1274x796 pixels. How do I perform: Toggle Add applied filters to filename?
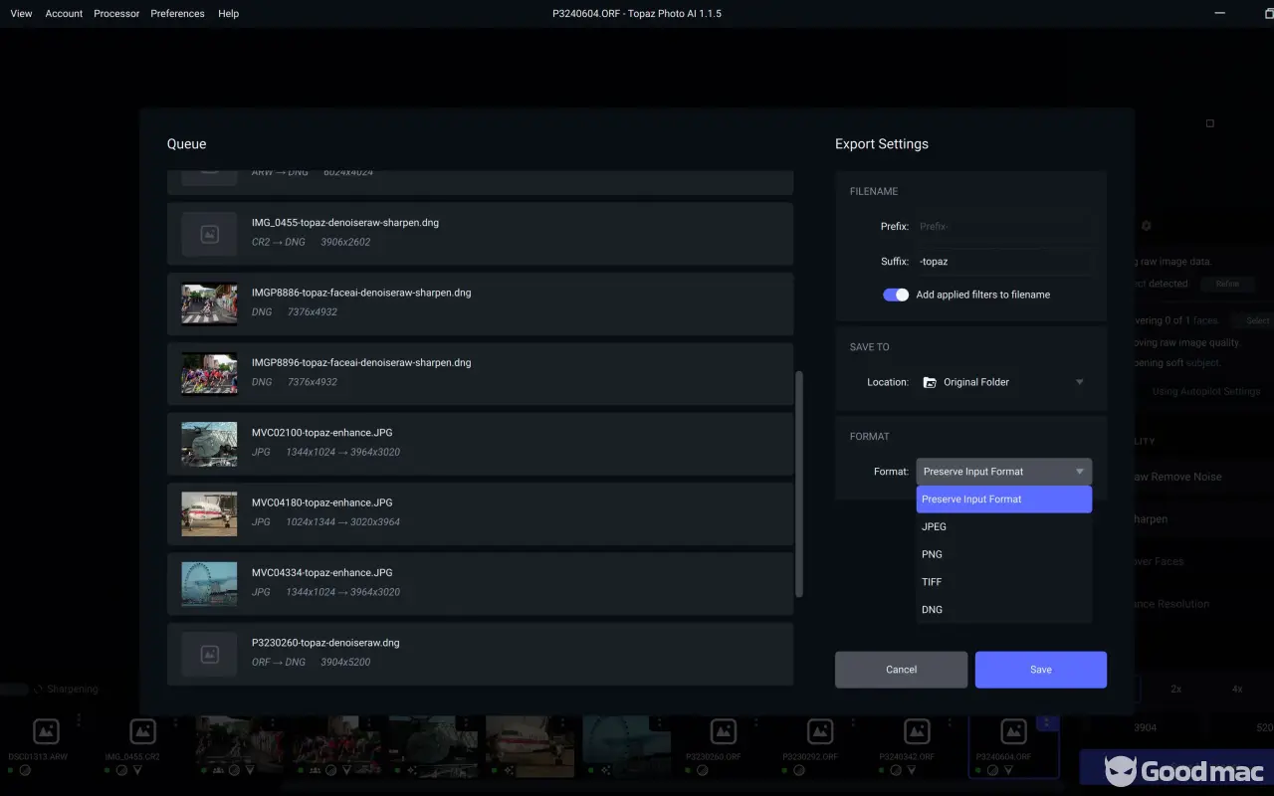(896, 295)
